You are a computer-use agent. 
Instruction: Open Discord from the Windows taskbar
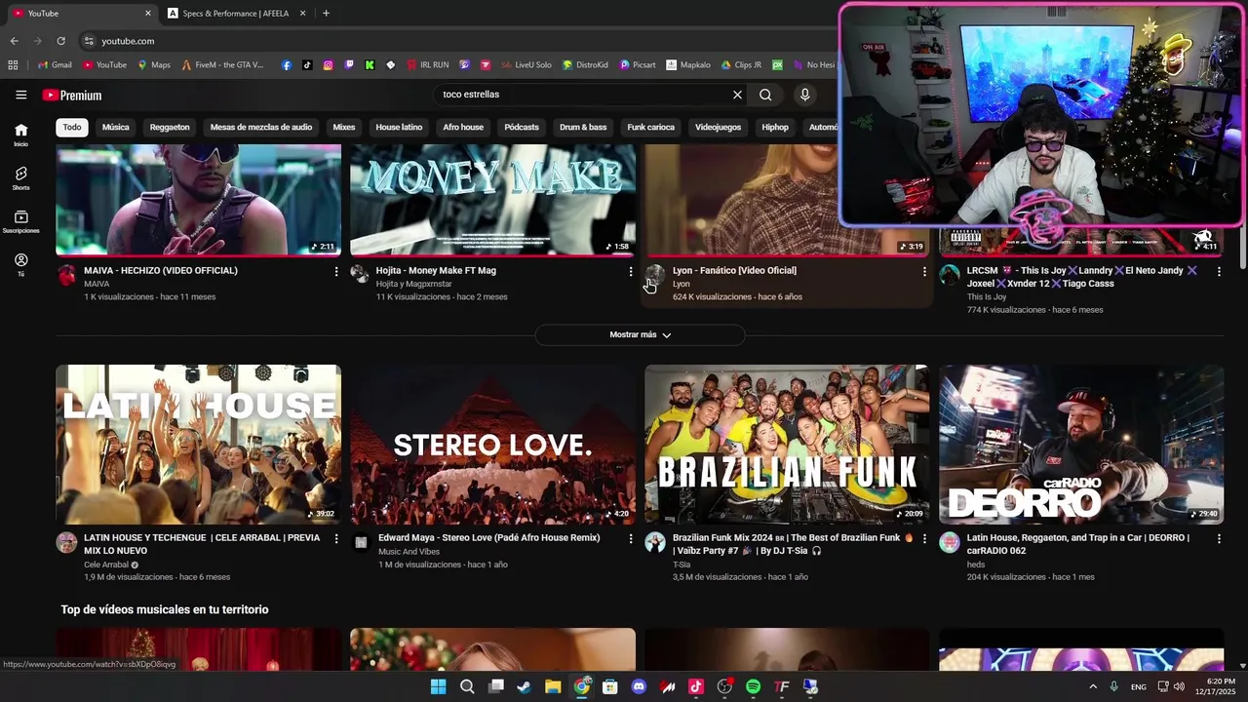[x=639, y=686]
